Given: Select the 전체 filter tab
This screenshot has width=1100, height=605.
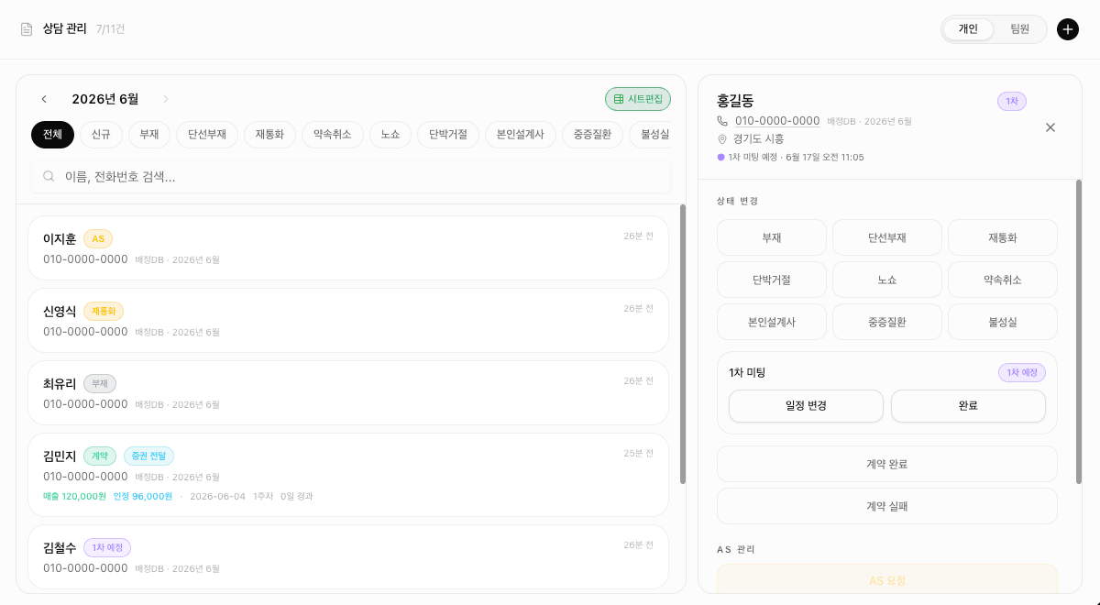Looking at the screenshot, I should 53,135.
